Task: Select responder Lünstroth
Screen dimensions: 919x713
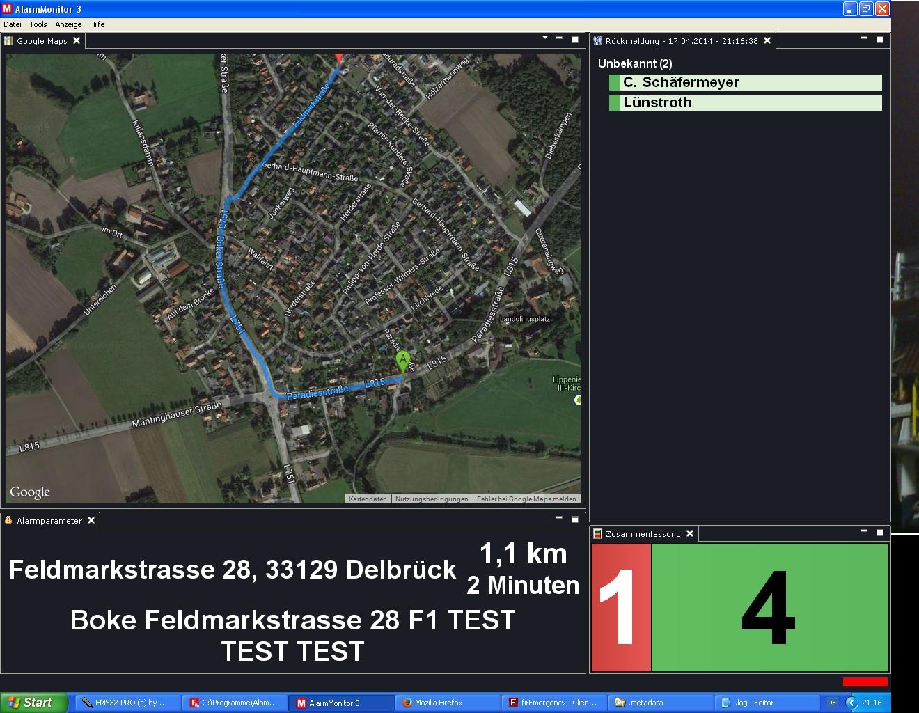Action: (745, 102)
